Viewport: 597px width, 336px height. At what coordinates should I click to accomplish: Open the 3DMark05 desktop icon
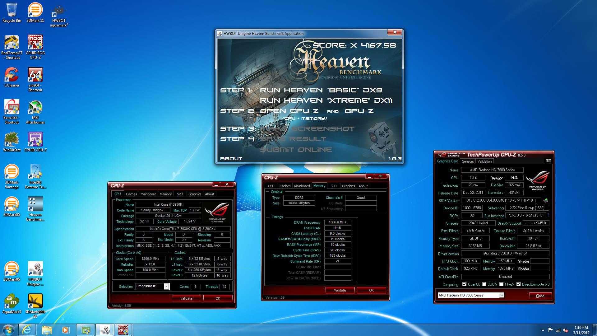click(x=12, y=207)
